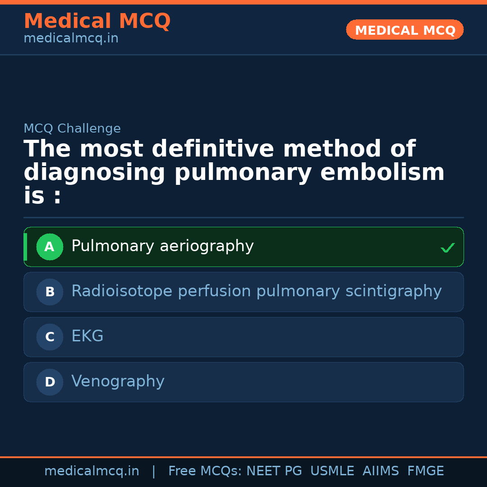Screen dimensions: 487x487
Task: Select the green A option circle
Action: 50,247
